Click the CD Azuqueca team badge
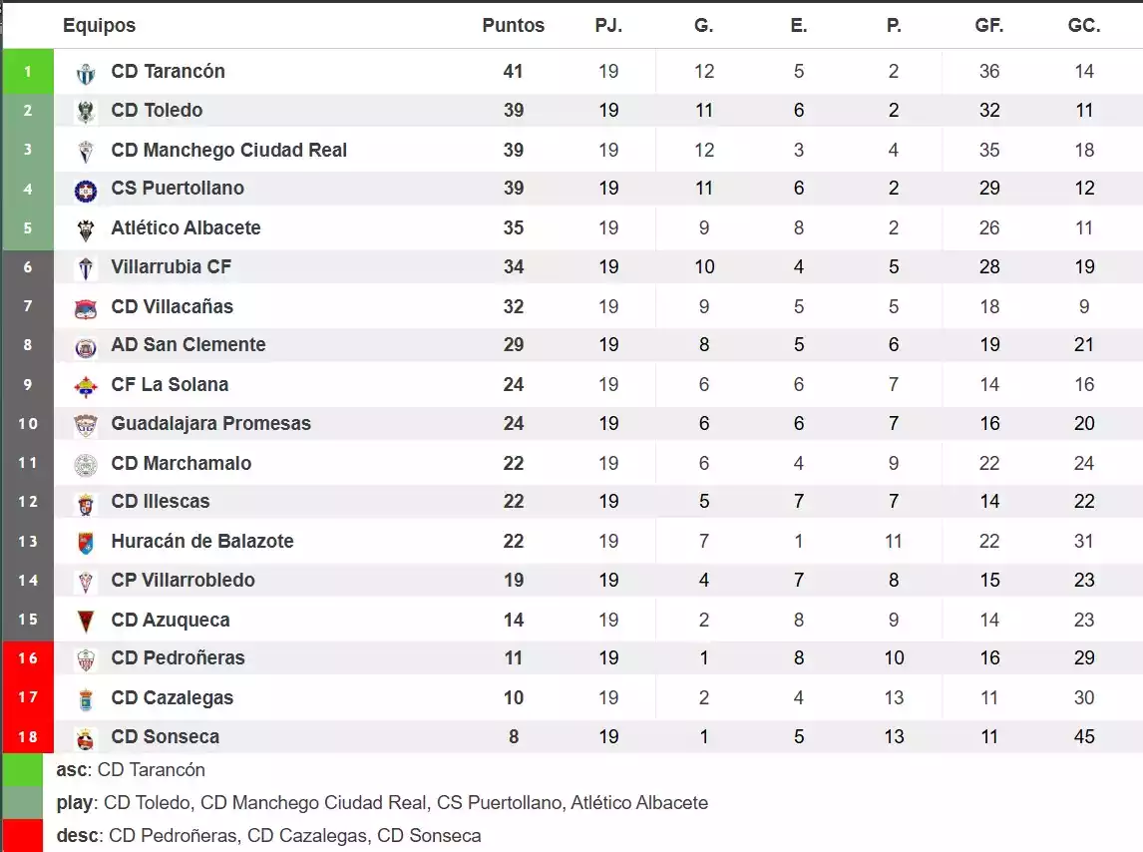Screen dimensions: 1143x852 pos(86,622)
